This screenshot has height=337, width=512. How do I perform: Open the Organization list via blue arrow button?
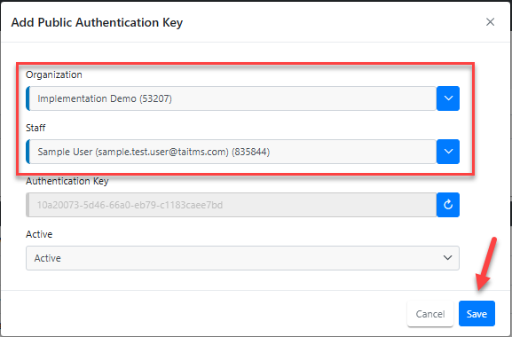click(x=448, y=98)
